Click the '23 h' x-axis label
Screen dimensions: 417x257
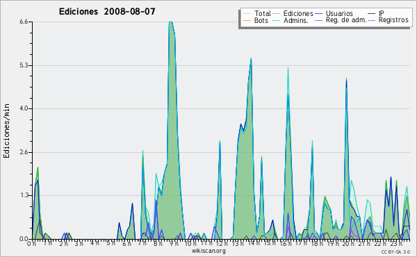pos(396,244)
